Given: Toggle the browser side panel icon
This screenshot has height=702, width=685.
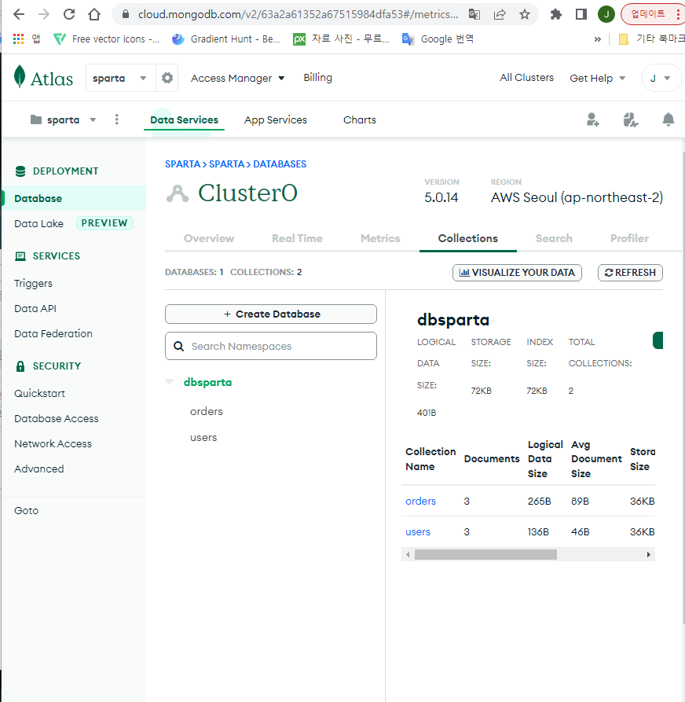Looking at the screenshot, I should tap(581, 14).
